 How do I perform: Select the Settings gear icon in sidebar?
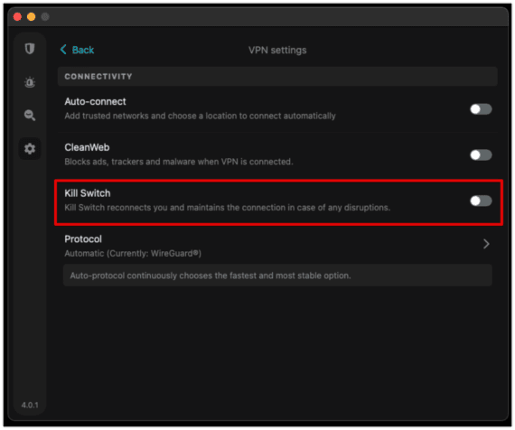(x=30, y=148)
